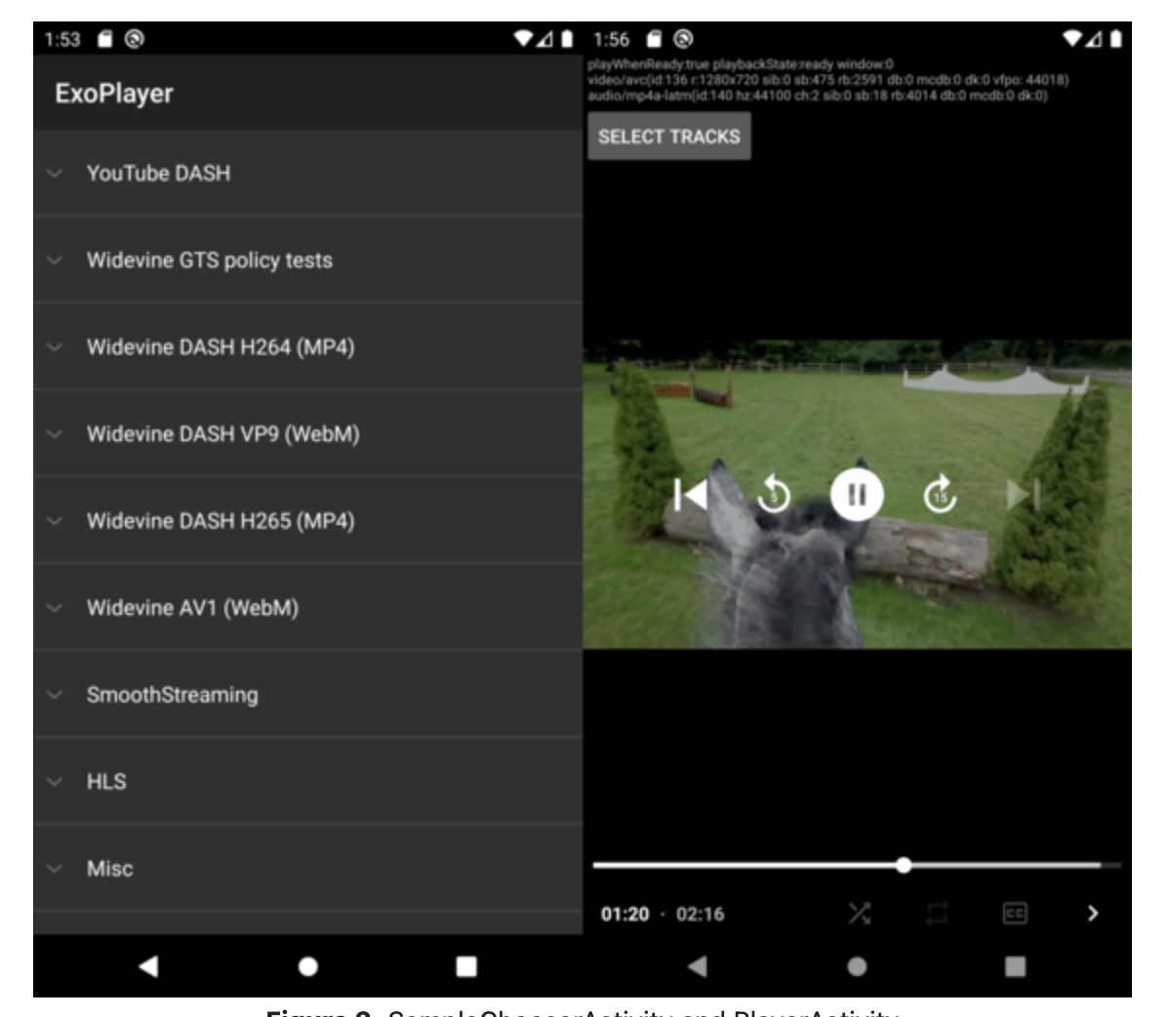
Task: Toggle repeat mode icon
Action: tap(937, 914)
